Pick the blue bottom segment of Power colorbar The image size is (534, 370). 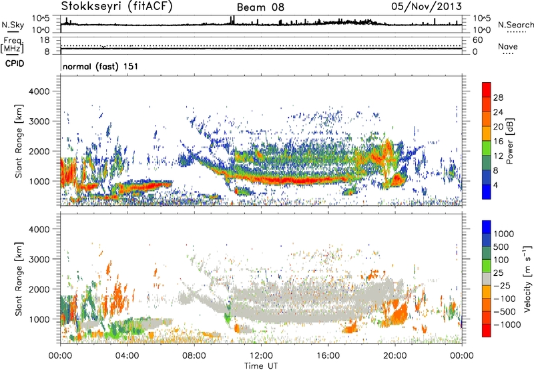tap(487, 192)
